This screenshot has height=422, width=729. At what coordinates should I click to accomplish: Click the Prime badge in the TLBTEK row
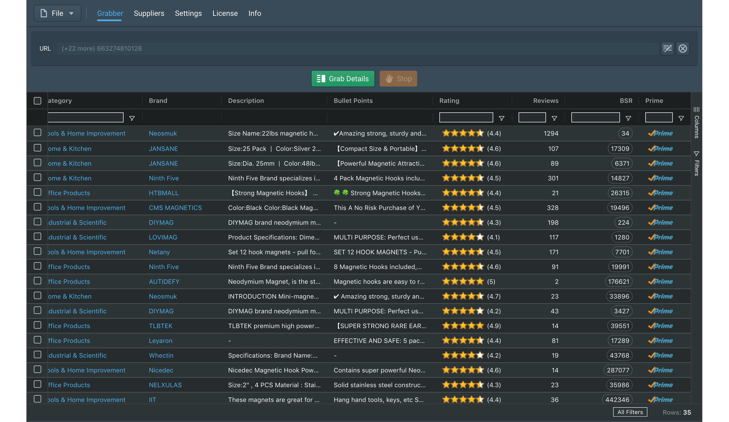[660, 326]
